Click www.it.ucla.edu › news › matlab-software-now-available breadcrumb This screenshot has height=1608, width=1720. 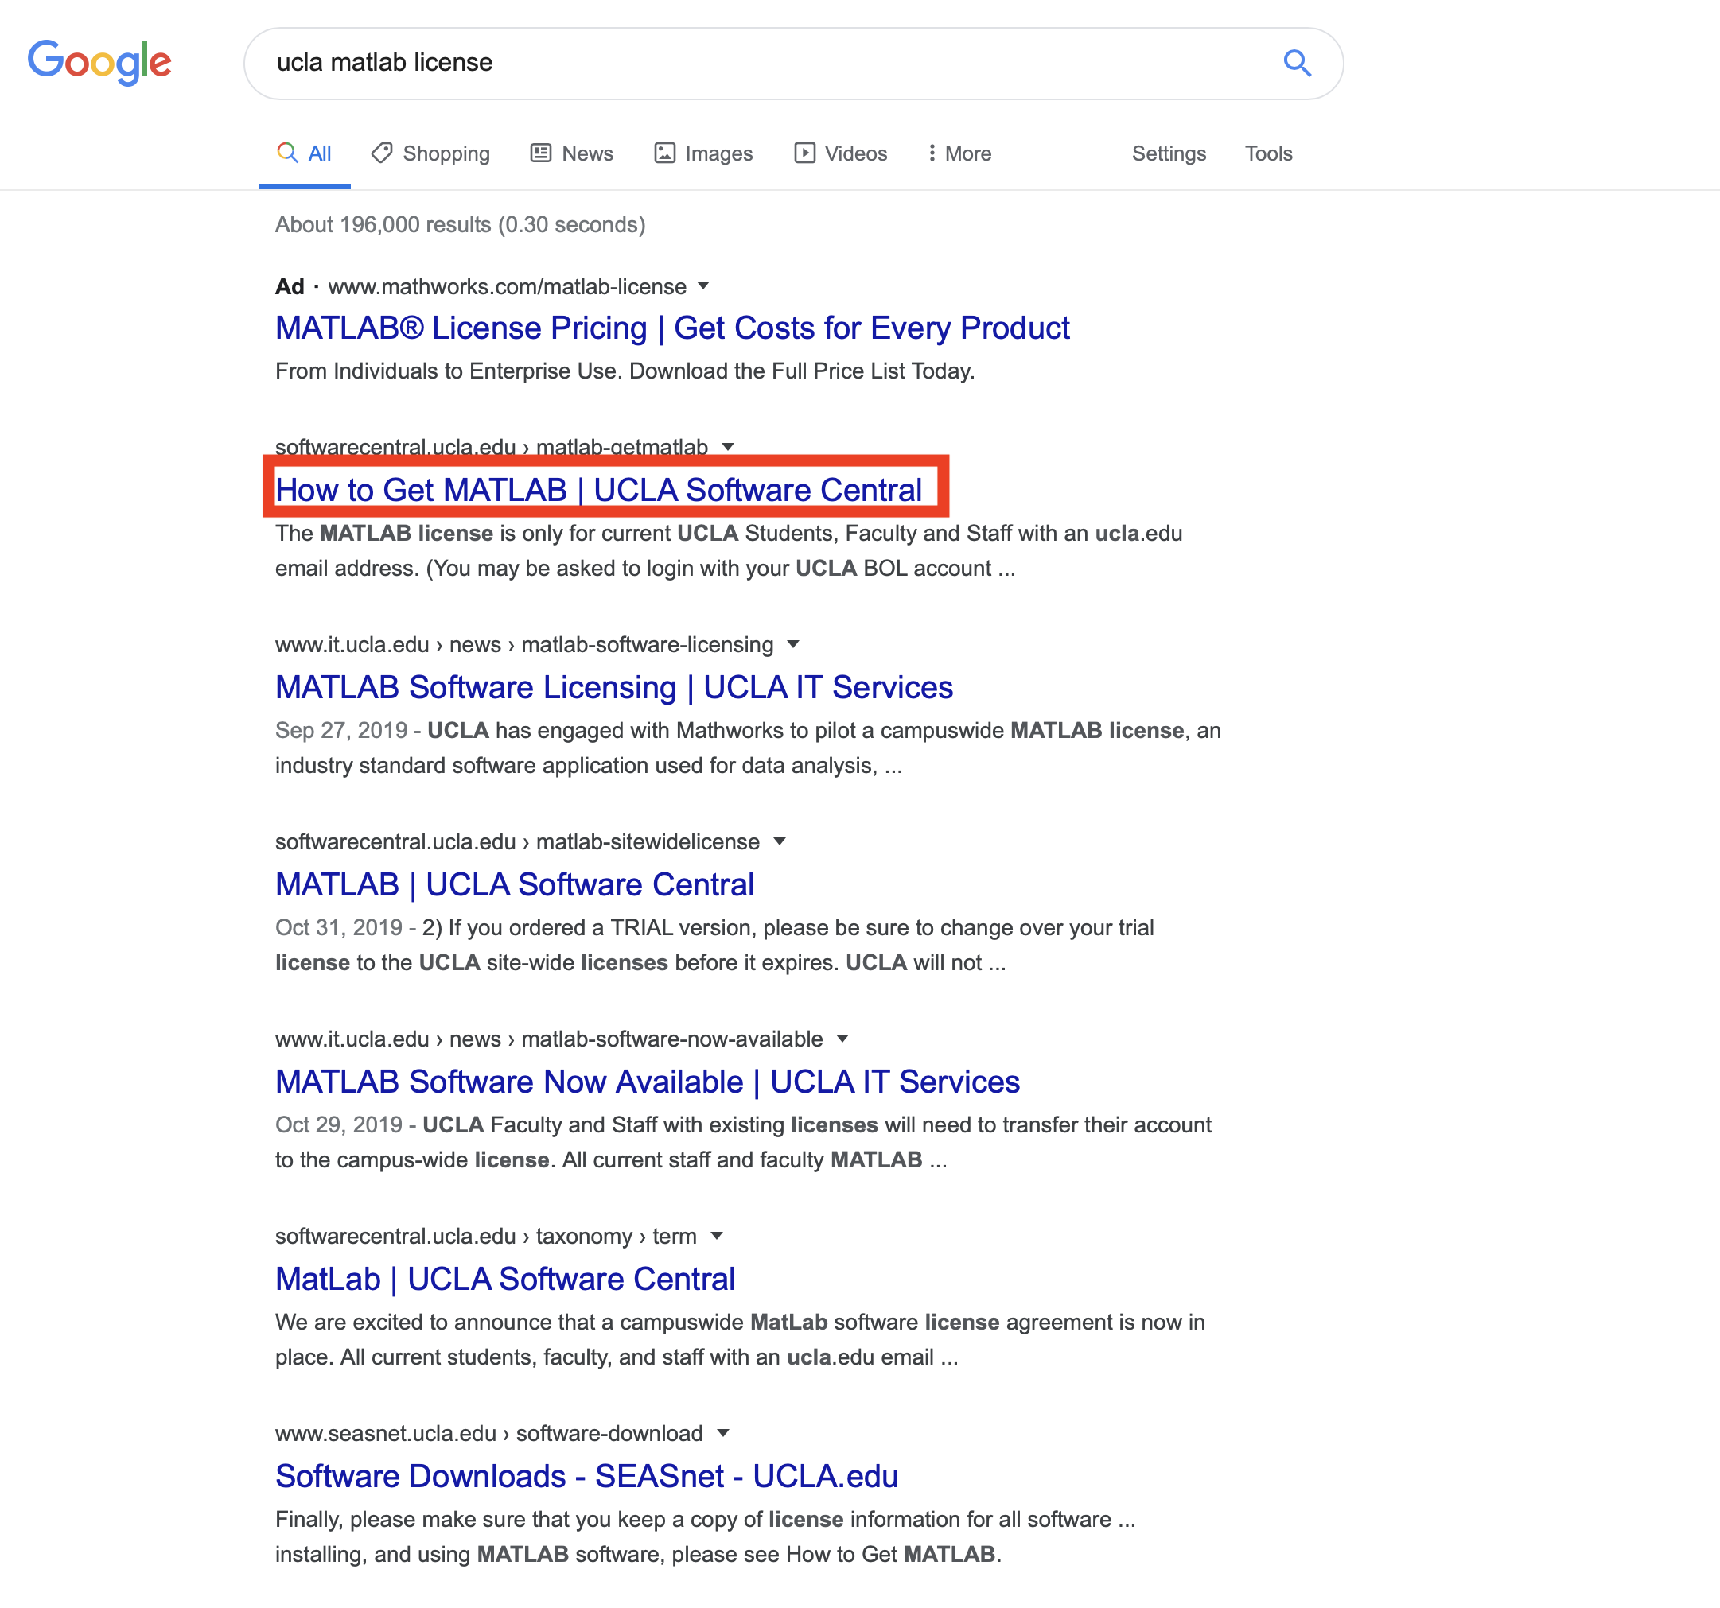(x=550, y=1039)
